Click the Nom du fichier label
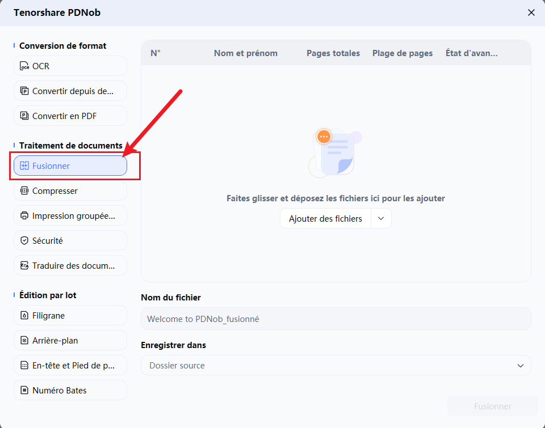The image size is (545, 428). 171,298
